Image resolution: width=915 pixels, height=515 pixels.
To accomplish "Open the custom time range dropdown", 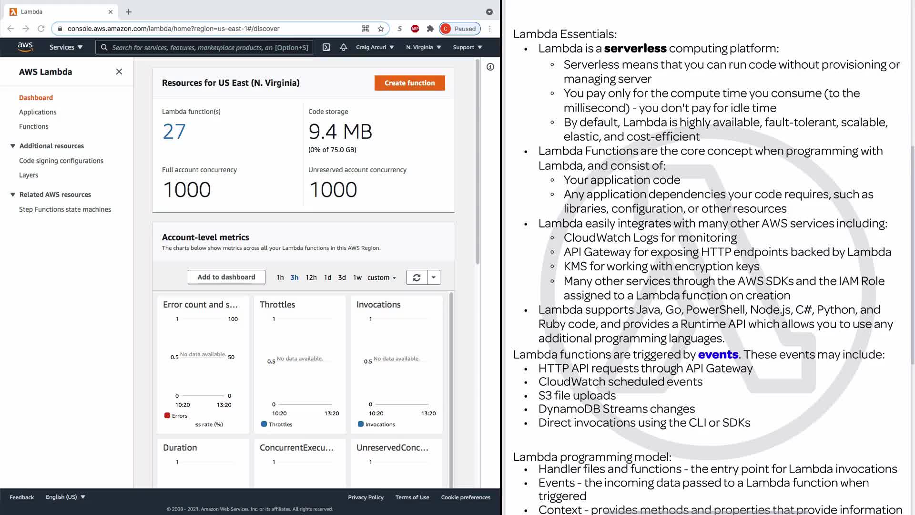I will 381,278.
